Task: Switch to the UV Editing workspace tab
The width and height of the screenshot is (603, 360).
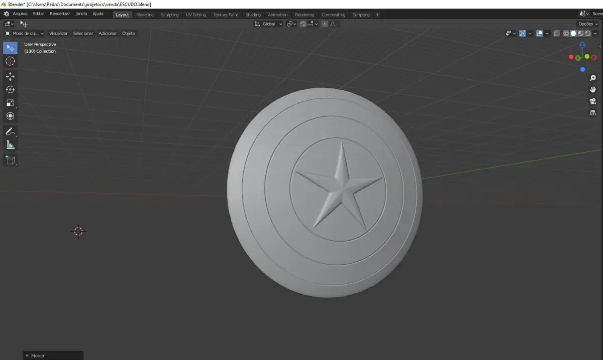Action: point(196,15)
